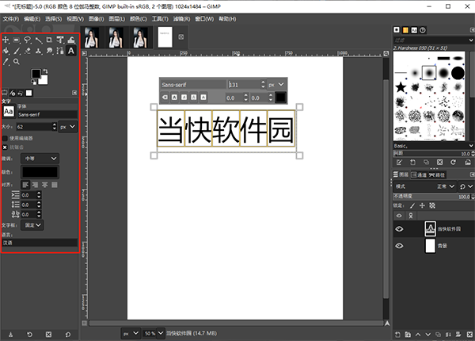Viewport: 475px width, 341px height.
Task: Adjust the brush 间距 spacing slider
Action: click(433, 154)
